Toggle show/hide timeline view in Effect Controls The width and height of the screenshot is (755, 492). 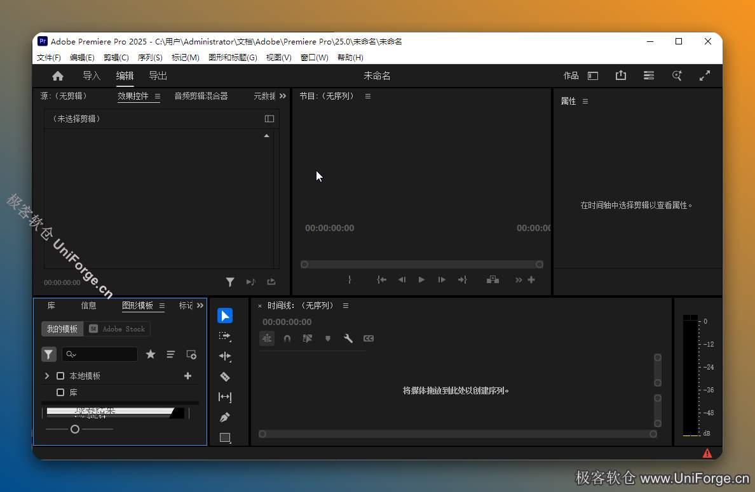(x=269, y=119)
